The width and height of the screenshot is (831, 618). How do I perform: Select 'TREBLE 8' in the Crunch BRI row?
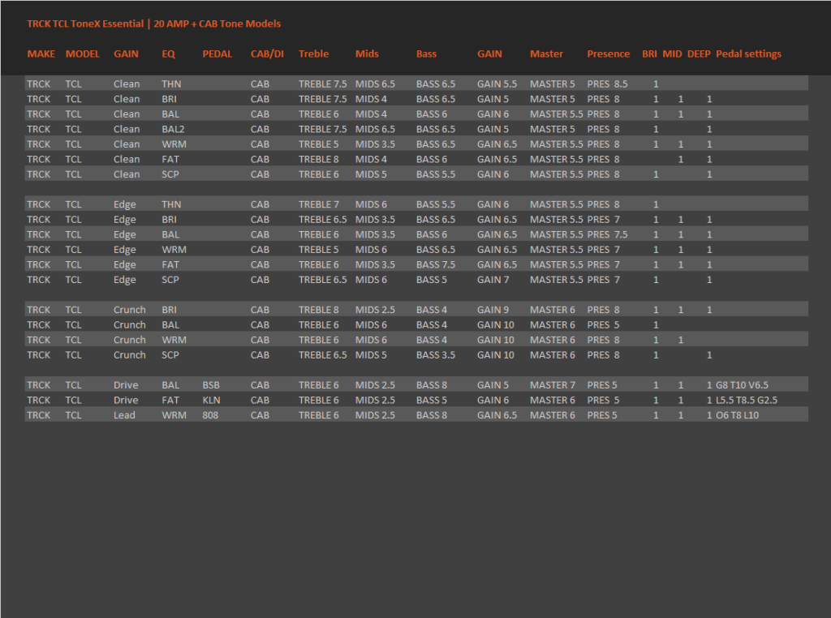tap(318, 310)
